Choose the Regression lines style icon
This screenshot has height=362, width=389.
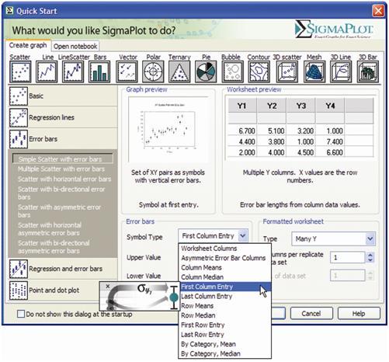coord(19,117)
